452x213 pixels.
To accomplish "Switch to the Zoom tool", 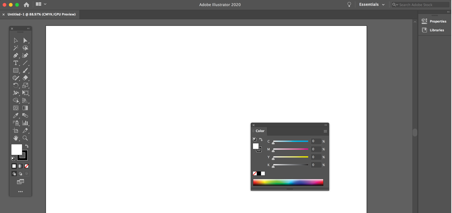I will pos(25,138).
